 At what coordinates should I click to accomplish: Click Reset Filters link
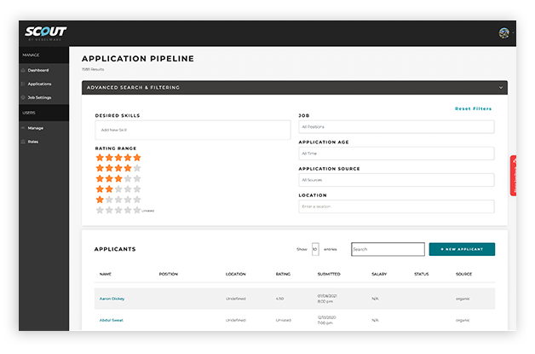[x=474, y=108]
